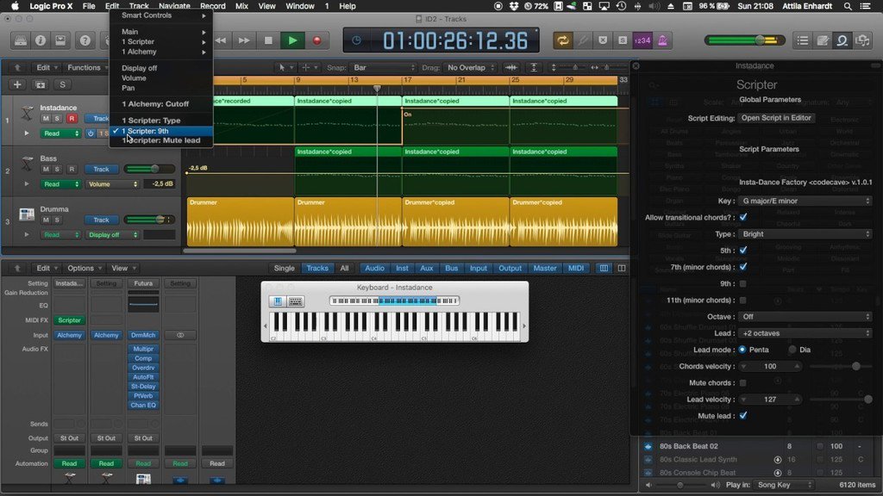Enable the 9th checkbox in Scripter

(x=743, y=283)
